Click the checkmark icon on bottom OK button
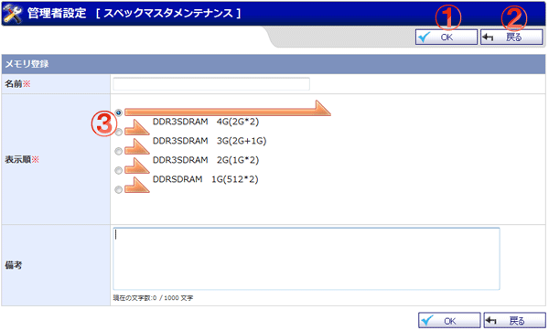 [427, 321]
